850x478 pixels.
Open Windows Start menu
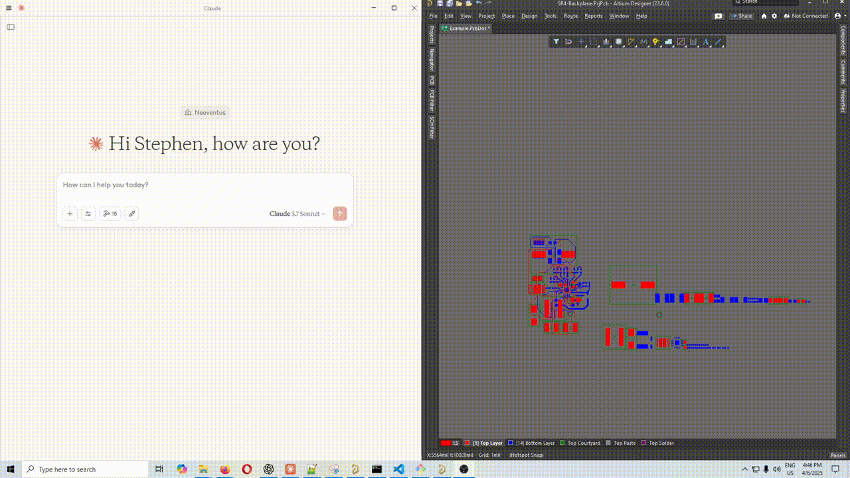[x=11, y=469]
